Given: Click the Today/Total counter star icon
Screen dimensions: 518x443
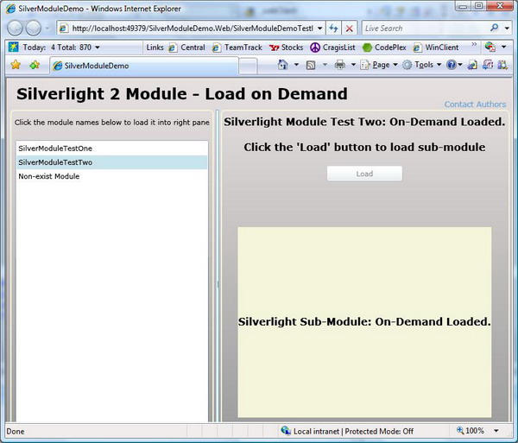Looking at the screenshot, I should tap(13, 47).
